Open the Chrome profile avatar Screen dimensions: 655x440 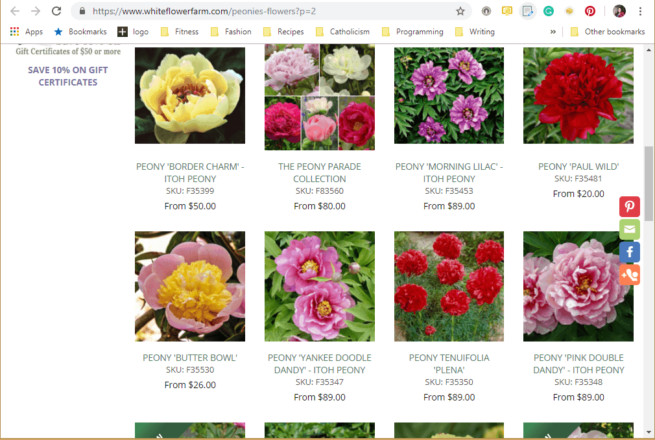click(x=618, y=10)
